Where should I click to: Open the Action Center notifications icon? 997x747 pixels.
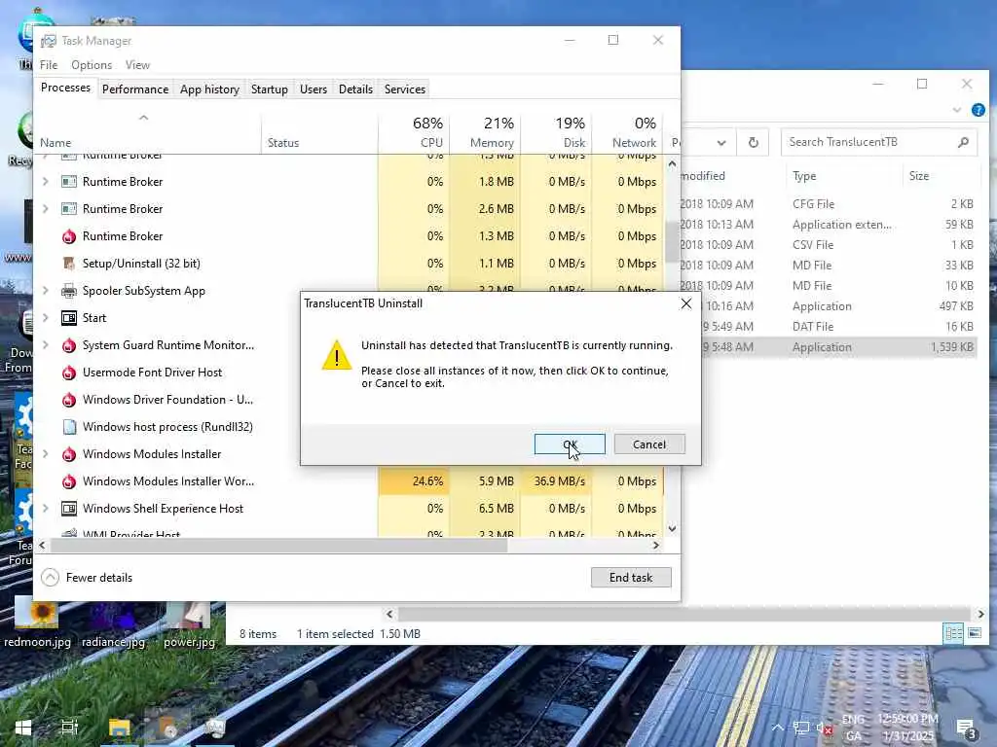click(966, 729)
